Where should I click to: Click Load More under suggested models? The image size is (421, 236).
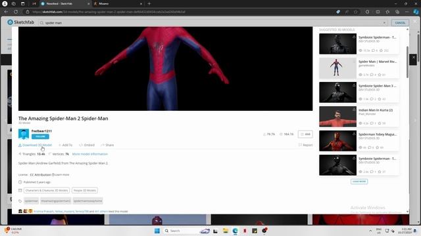pyautogui.click(x=359, y=182)
